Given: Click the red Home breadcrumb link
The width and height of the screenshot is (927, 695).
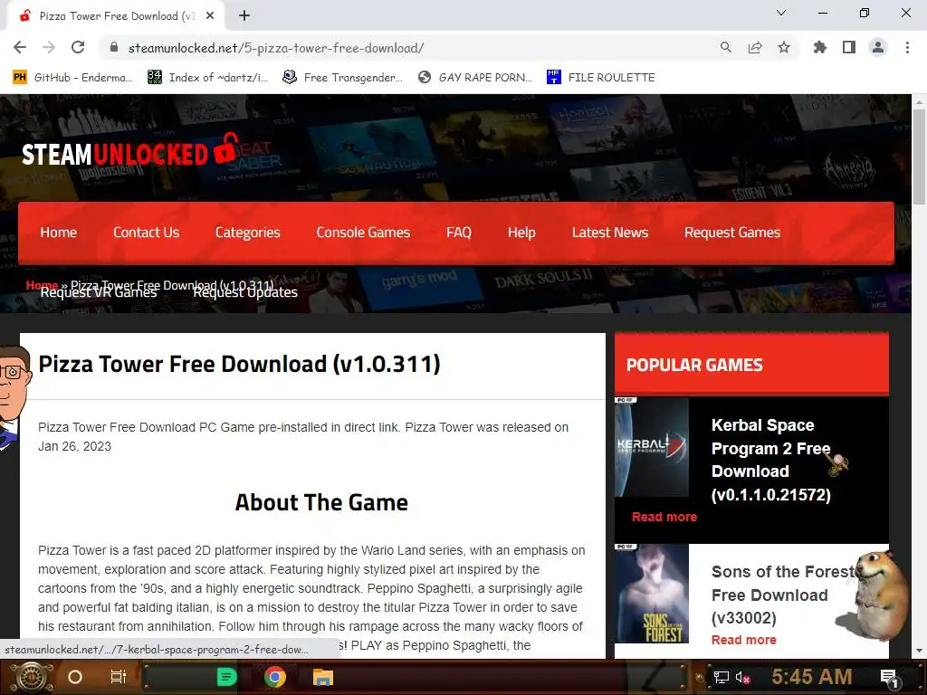Looking at the screenshot, I should (x=42, y=285).
